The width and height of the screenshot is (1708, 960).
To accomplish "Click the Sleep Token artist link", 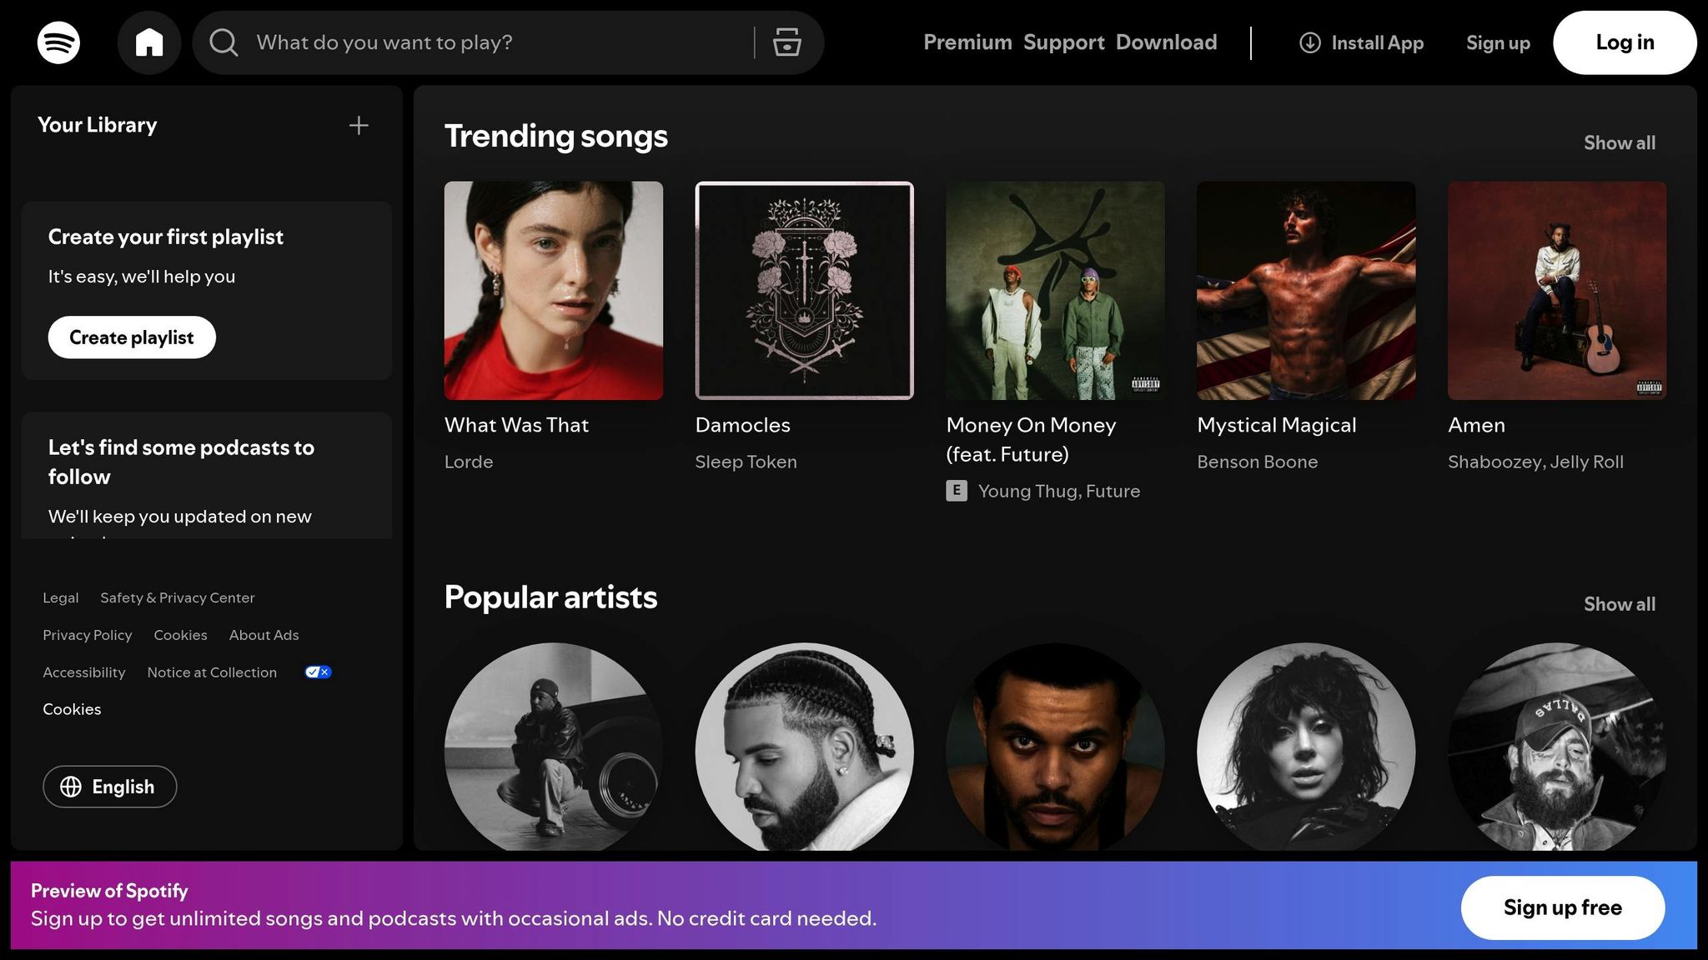I will pos(746,462).
